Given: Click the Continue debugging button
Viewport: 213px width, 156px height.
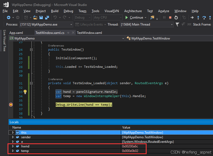Looking at the screenshot, I should (134, 17).
